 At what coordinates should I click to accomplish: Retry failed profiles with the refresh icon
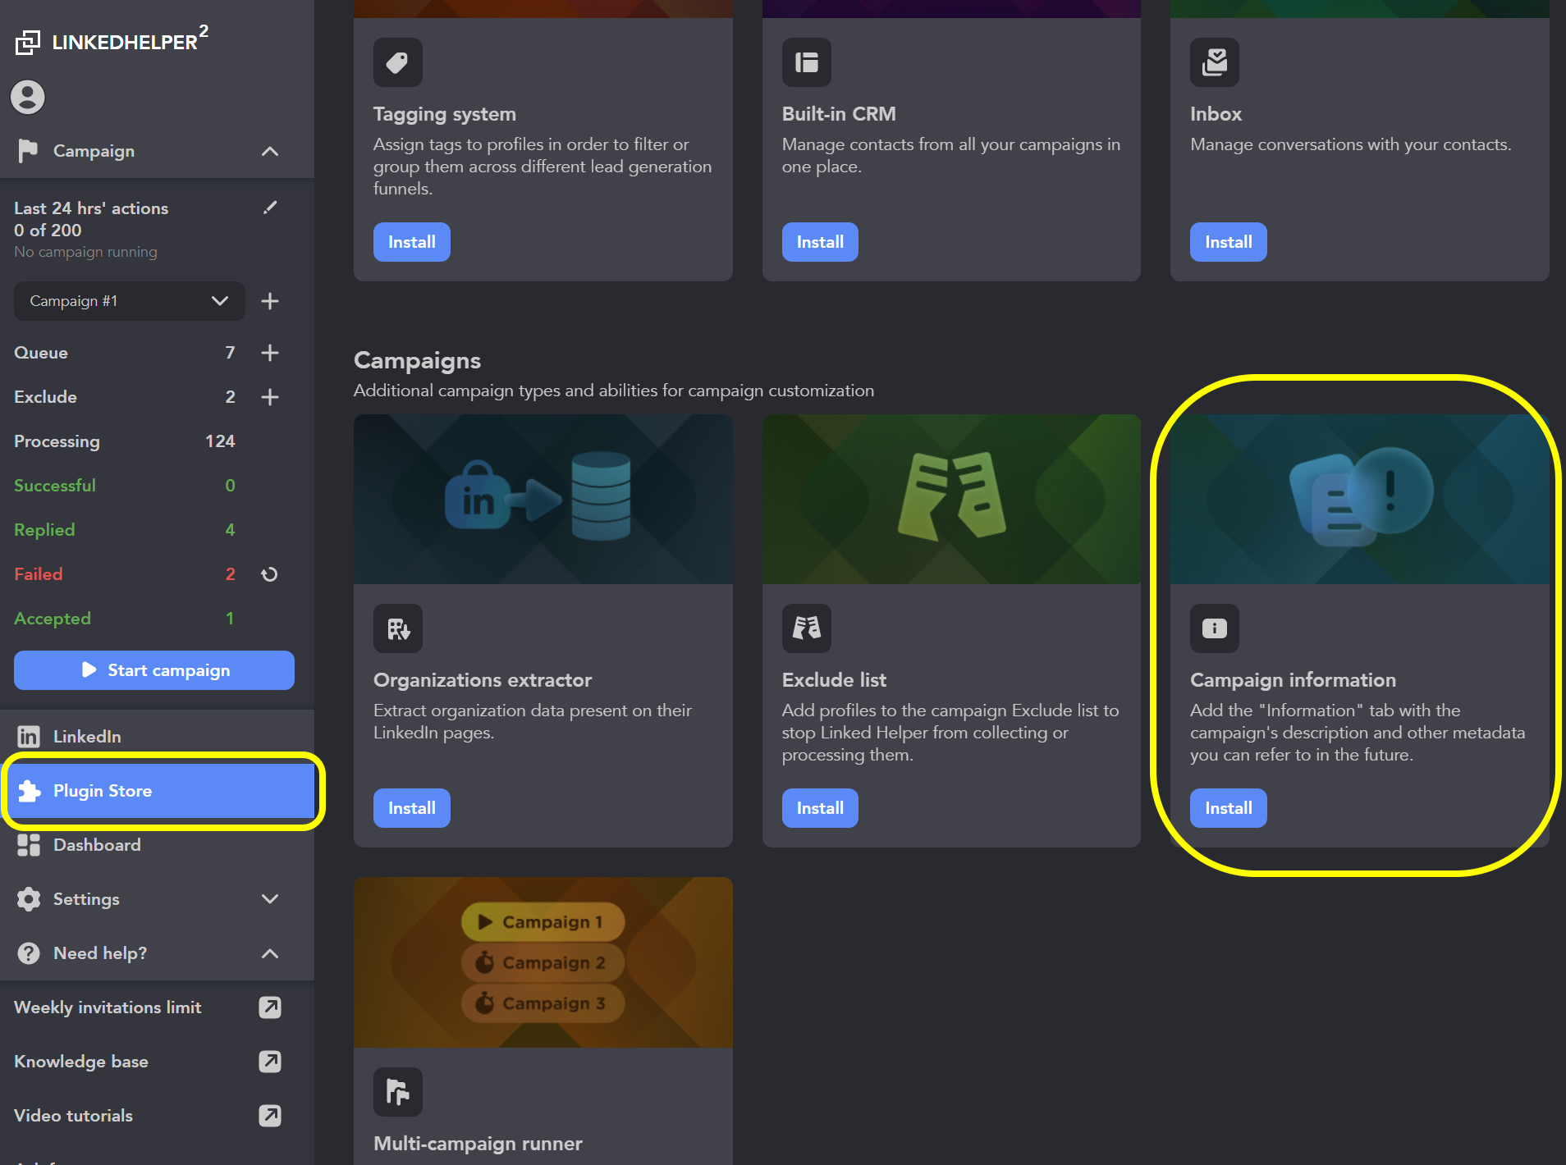269,574
